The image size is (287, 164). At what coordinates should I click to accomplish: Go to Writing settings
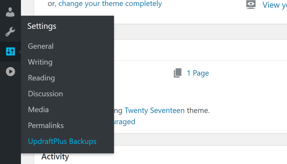(40, 62)
